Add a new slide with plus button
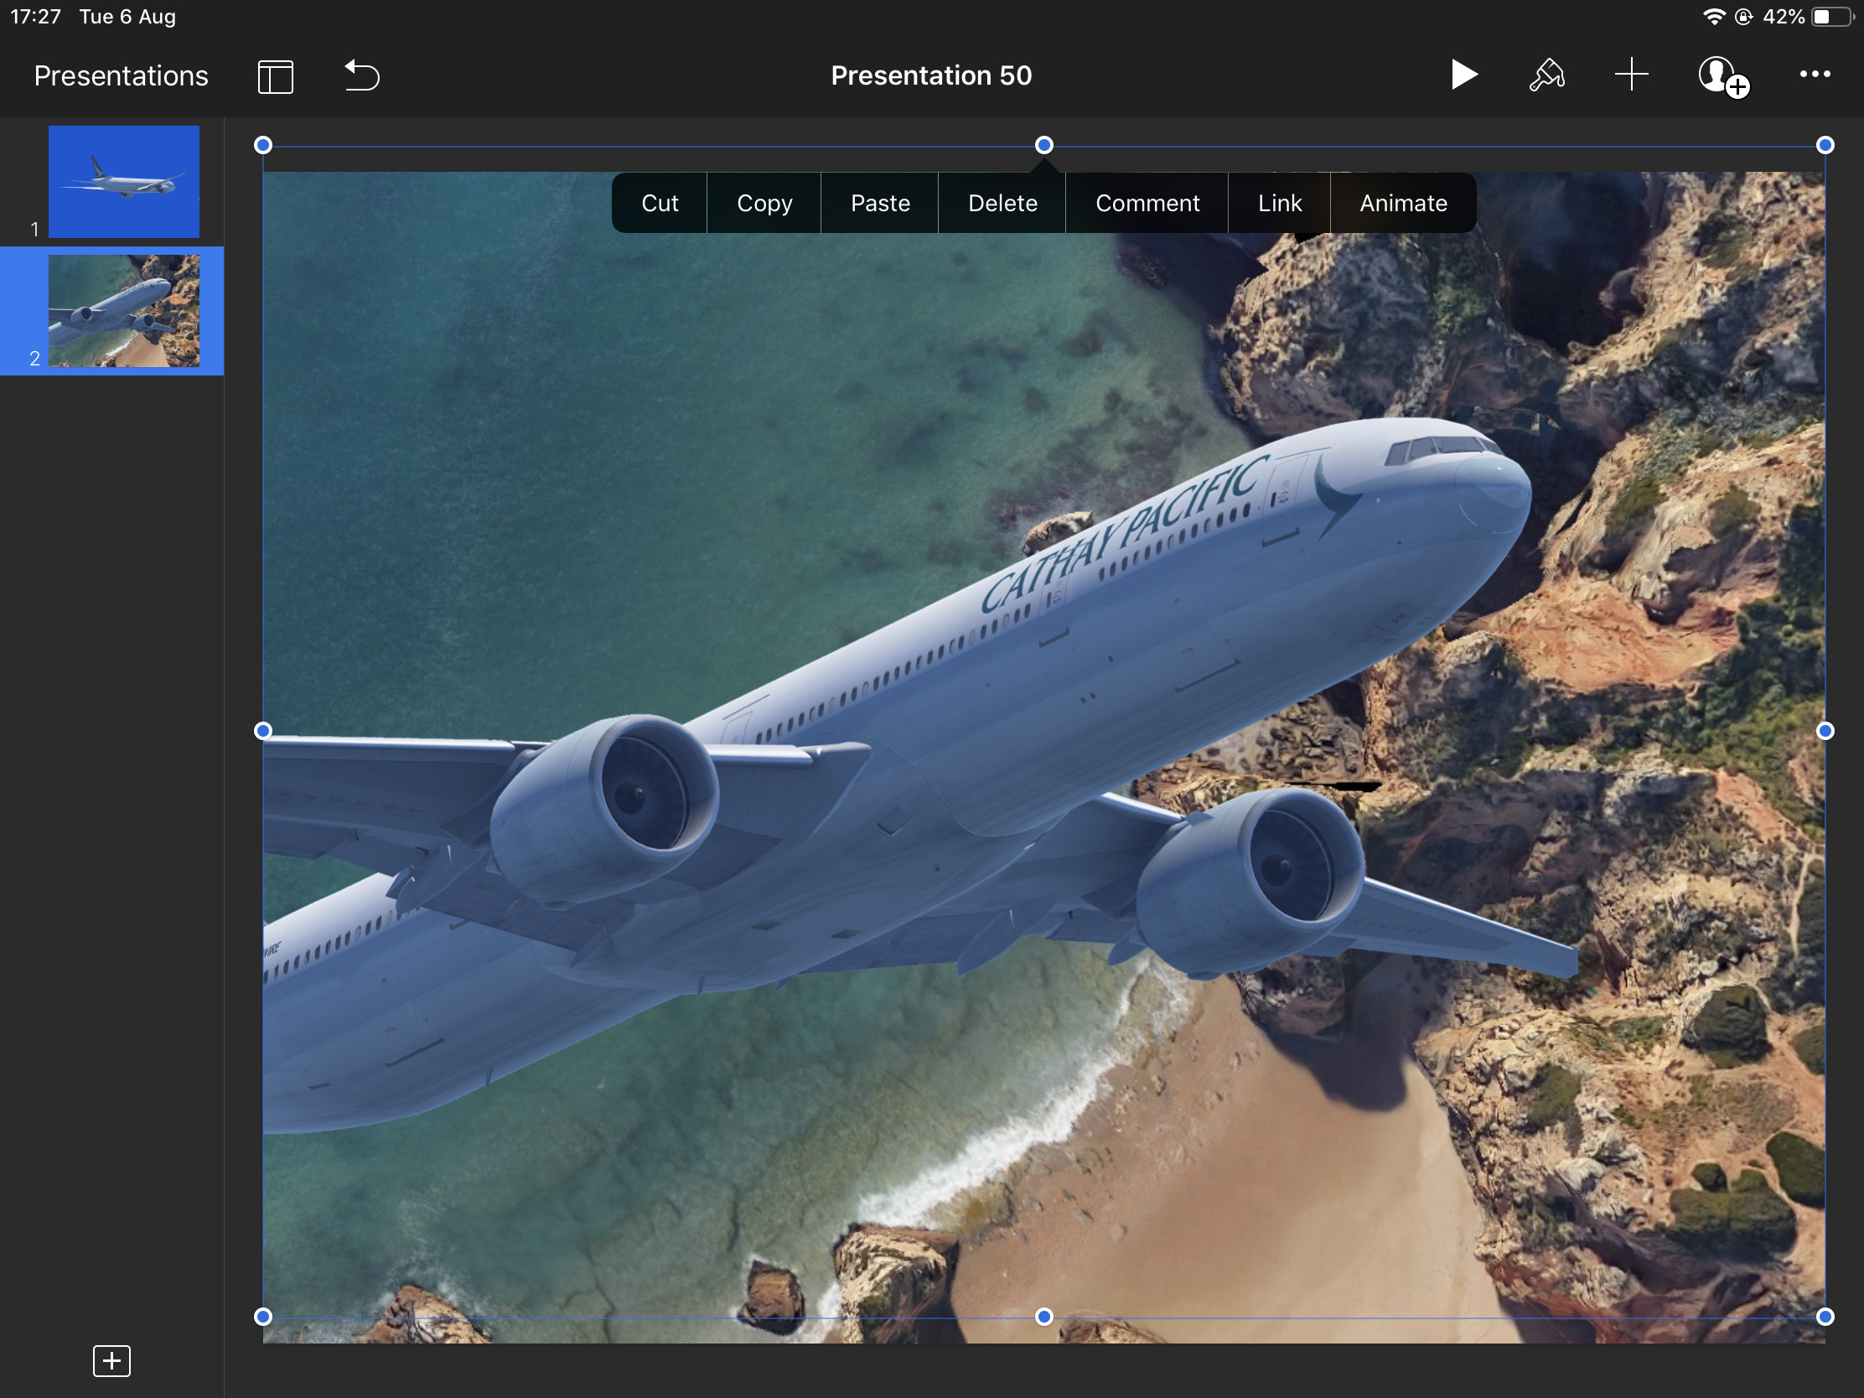The width and height of the screenshot is (1864, 1398). coord(111,1360)
